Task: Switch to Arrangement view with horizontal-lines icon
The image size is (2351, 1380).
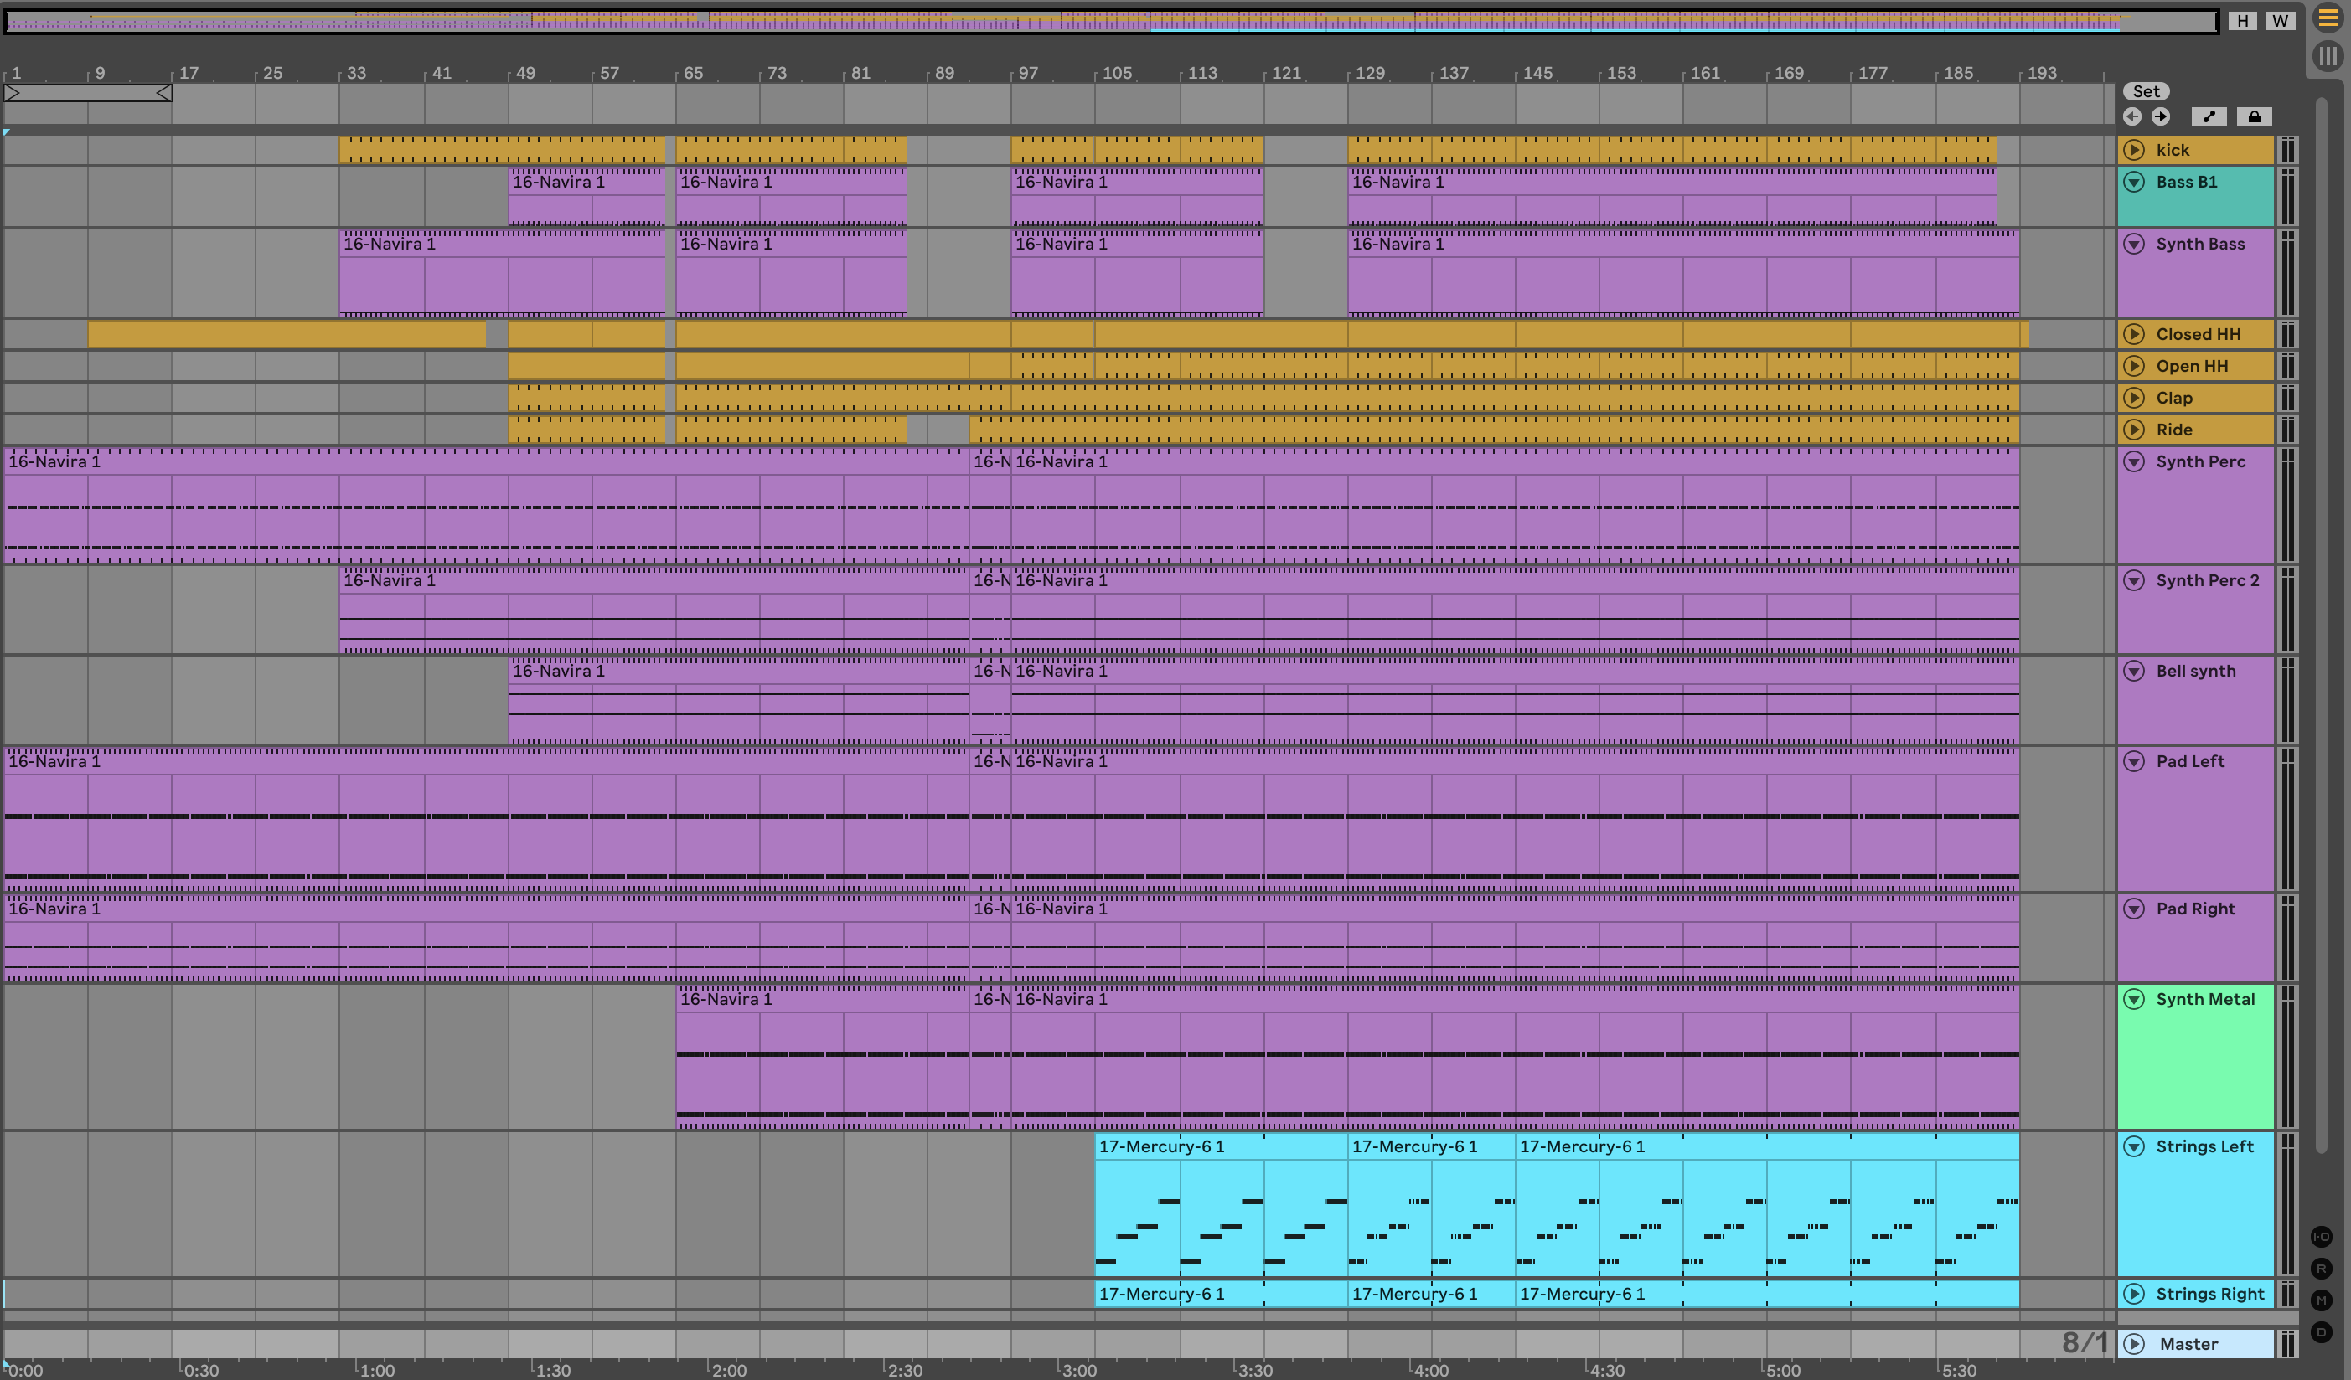Action: 2328,18
